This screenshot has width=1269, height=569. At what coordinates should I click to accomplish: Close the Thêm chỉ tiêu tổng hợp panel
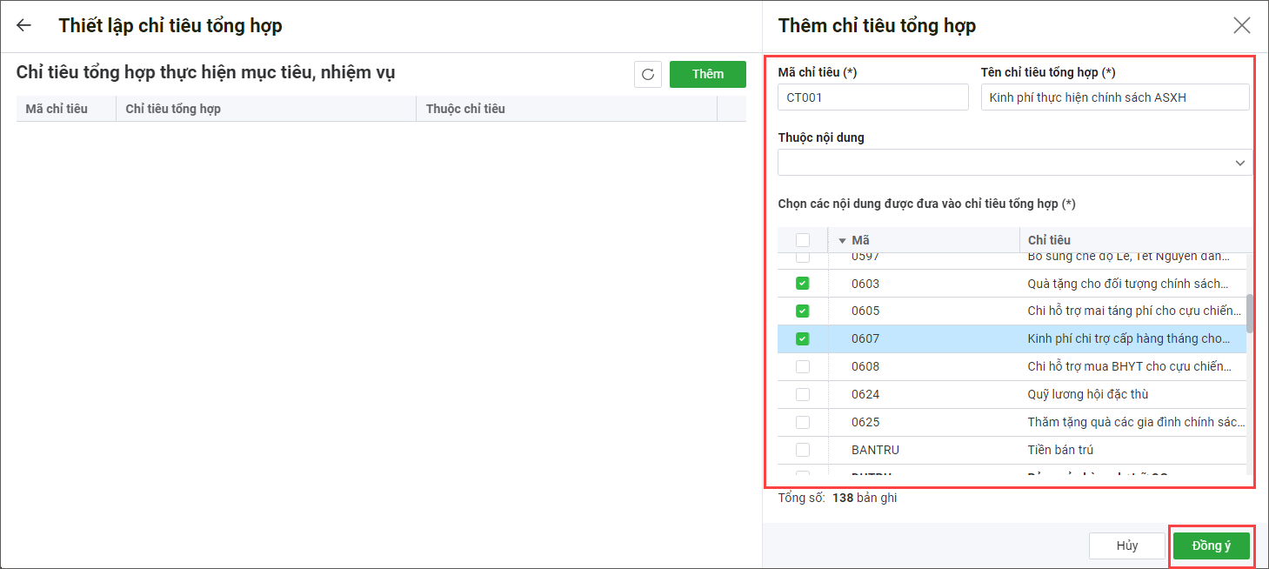1241,25
